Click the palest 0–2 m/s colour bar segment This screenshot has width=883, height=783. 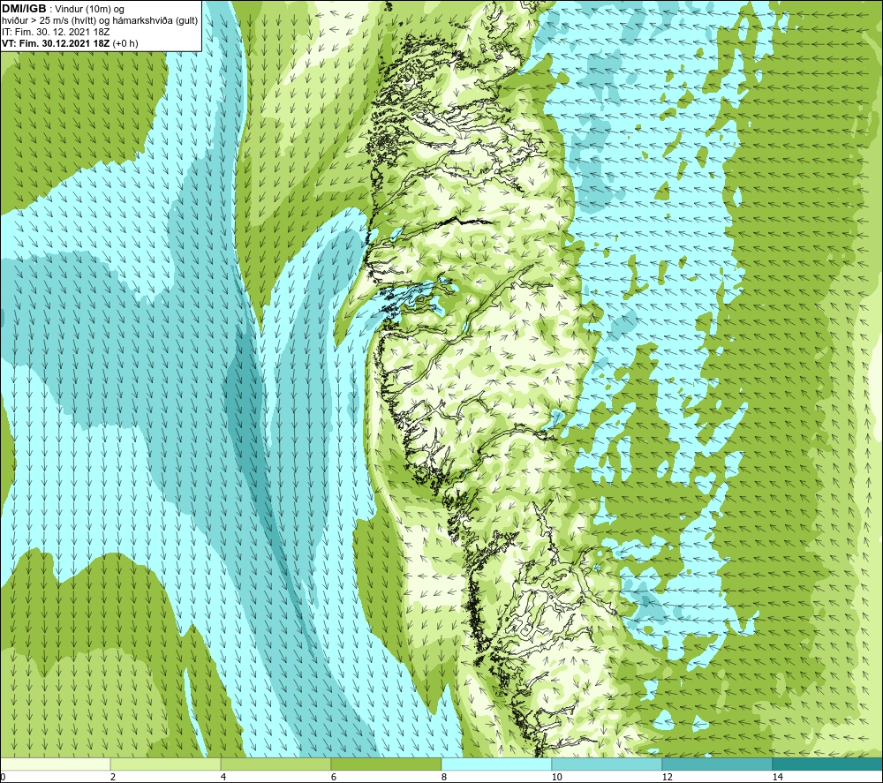tap(55, 764)
